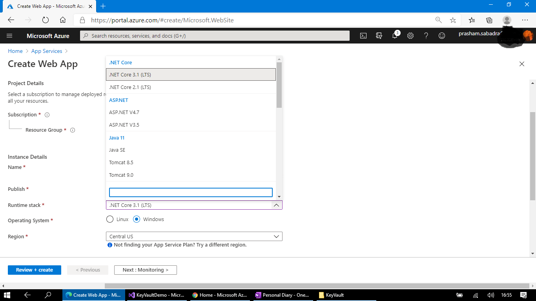Switch to Home - Microsoft Azure Chrome taskbar item
This screenshot has height=301, width=536.
click(x=220, y=295)
